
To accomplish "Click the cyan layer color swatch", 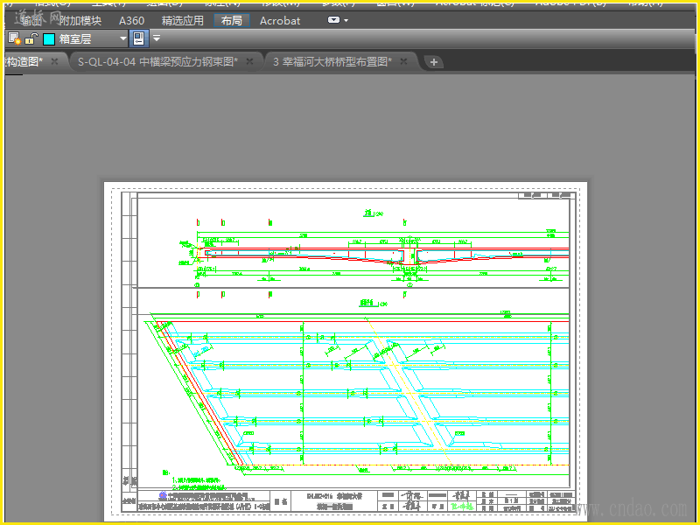I will [49, 38].
